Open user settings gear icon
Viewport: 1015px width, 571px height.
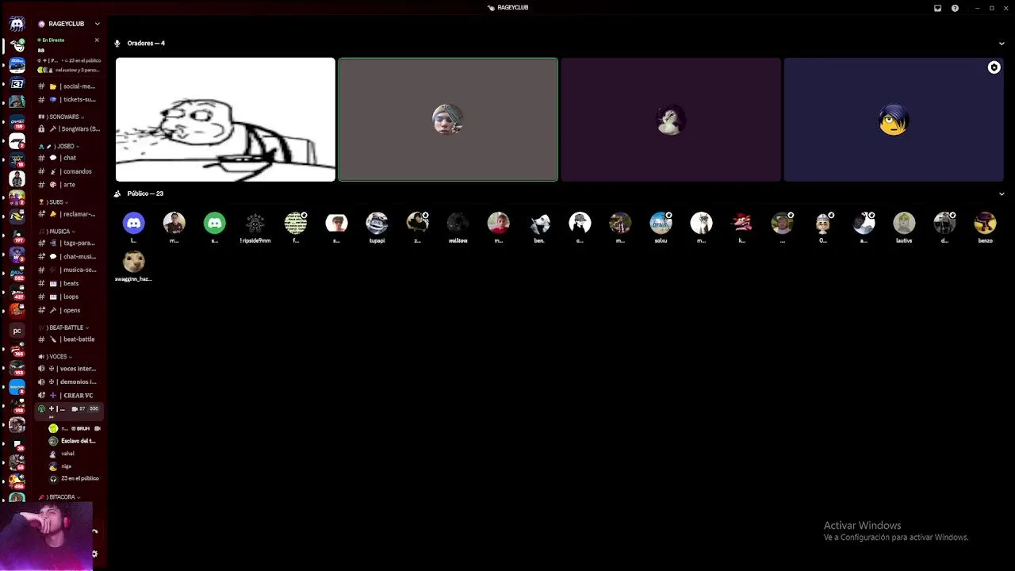[95, 554]
